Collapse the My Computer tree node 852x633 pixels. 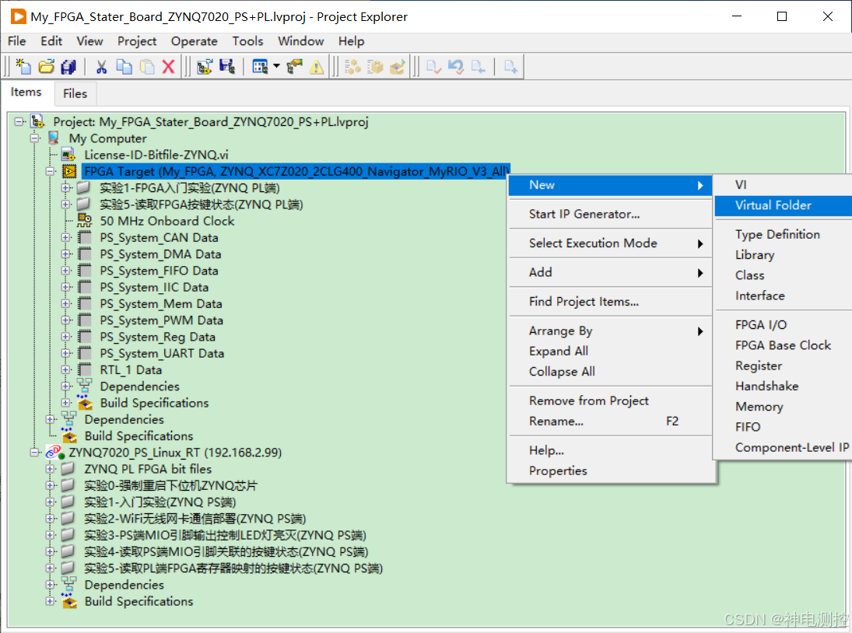[x=35, y=138]
